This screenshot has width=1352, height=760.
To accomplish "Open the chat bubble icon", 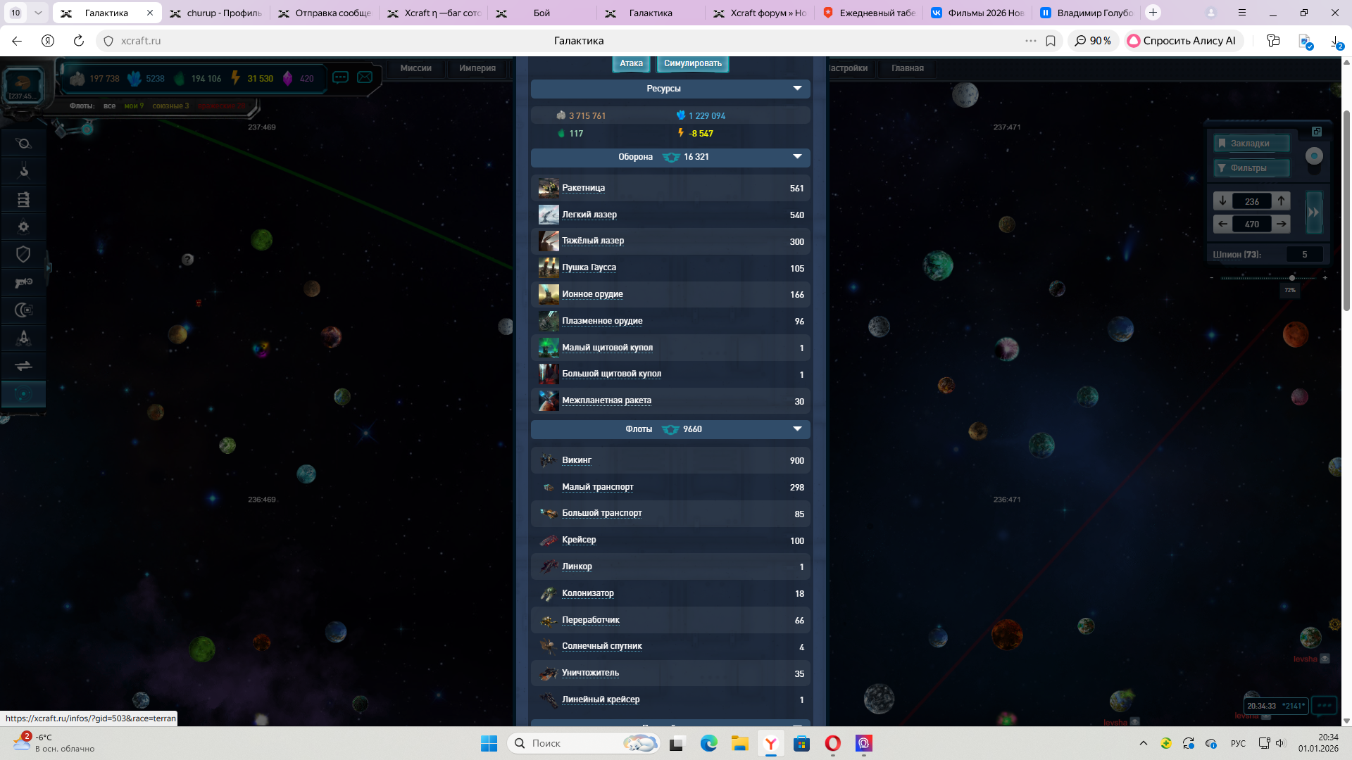I will 340,77.
